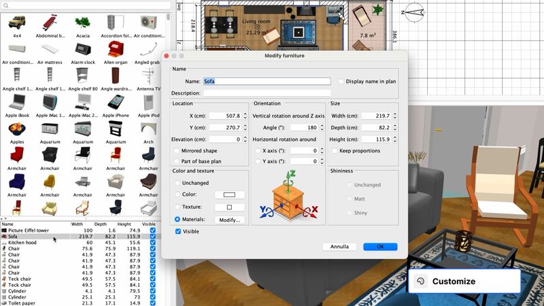
Task: Adjust the Angle stepper arrows
Action: 322,127
